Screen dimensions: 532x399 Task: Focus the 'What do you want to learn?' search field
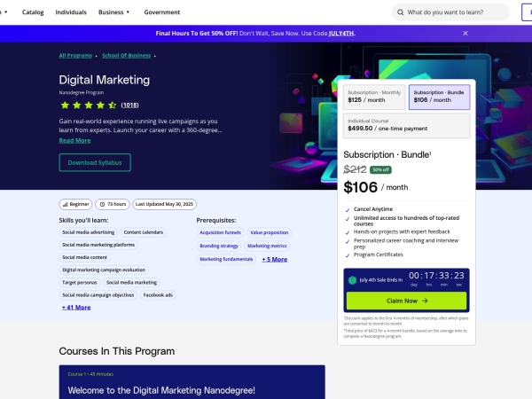tap(450, 12)
